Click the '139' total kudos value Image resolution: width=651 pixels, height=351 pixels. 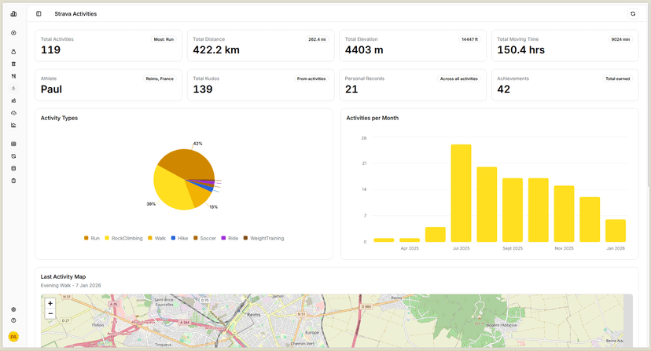203,90
